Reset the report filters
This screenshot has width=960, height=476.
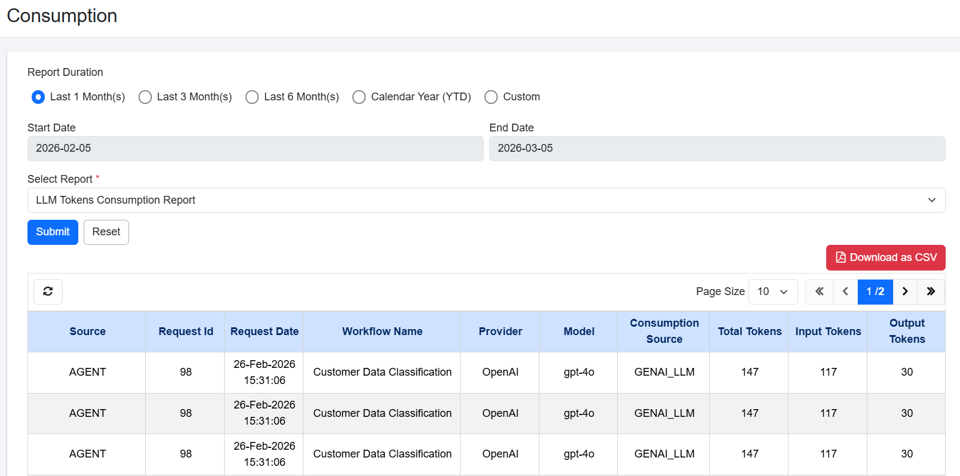point(106,232)
